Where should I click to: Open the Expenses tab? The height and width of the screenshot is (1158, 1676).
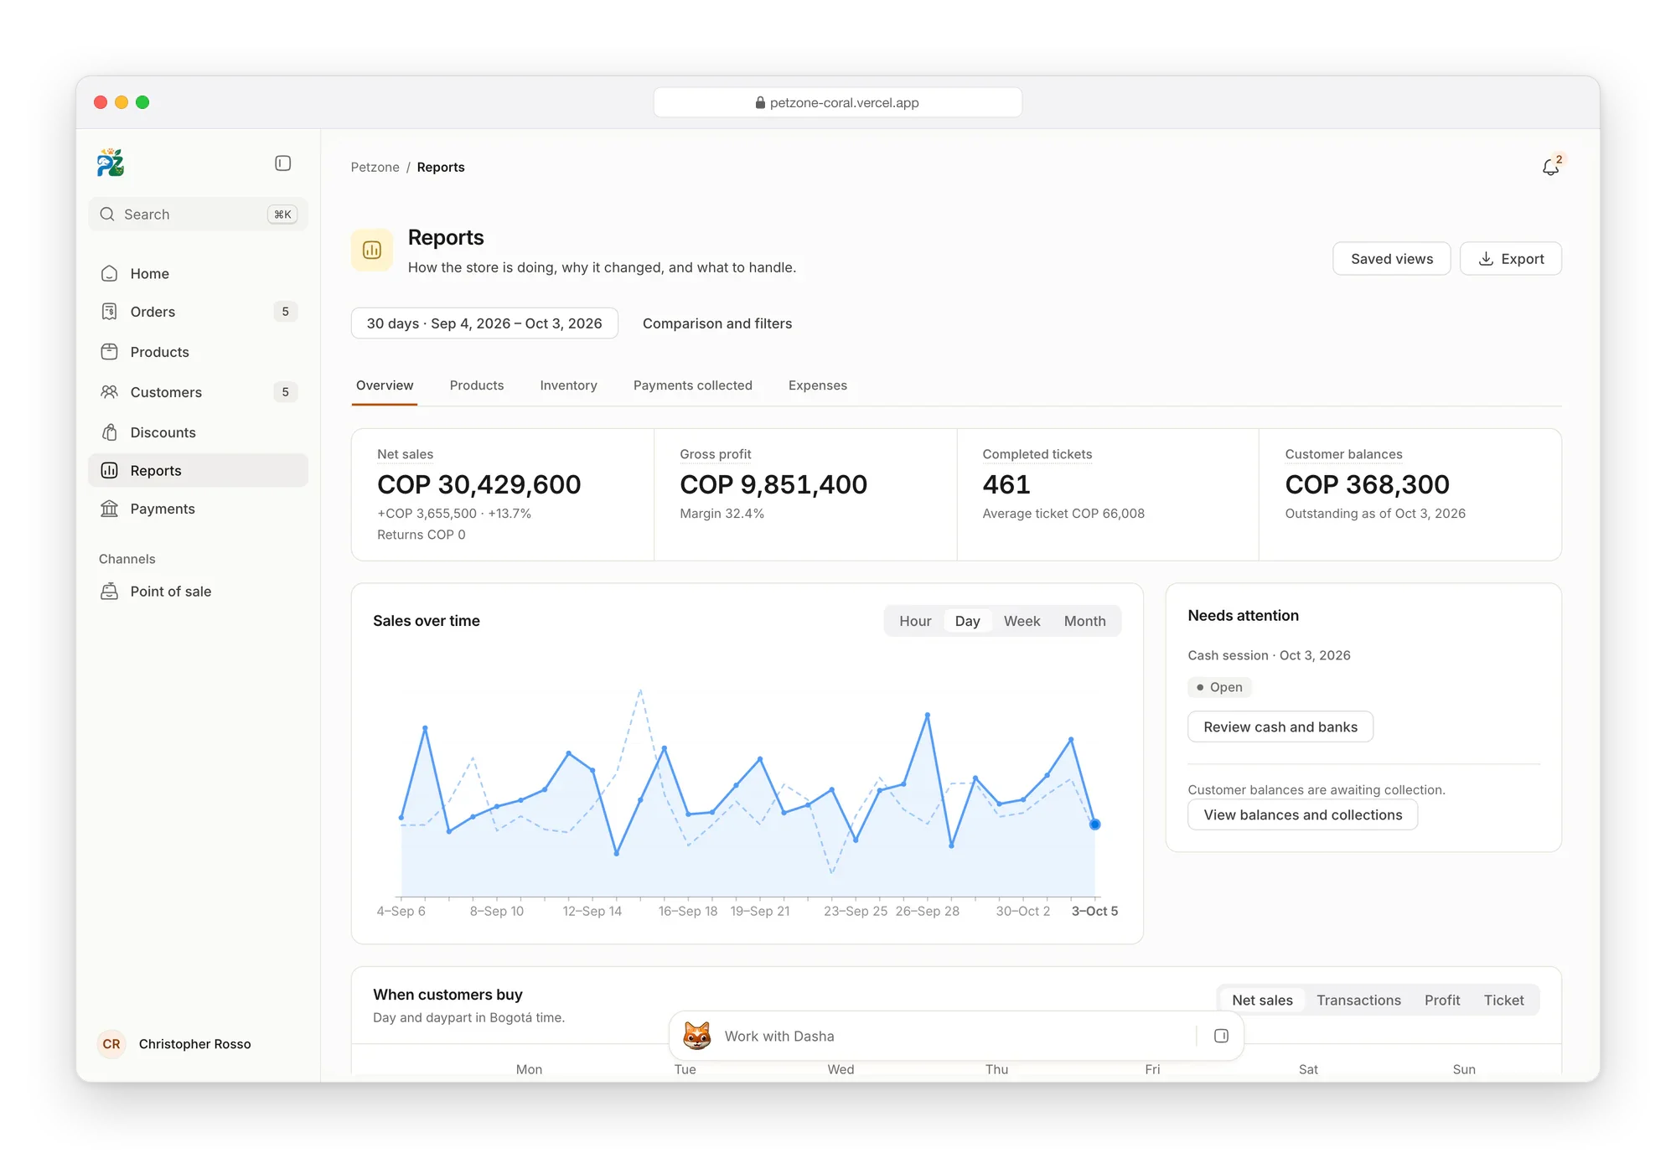817,385
